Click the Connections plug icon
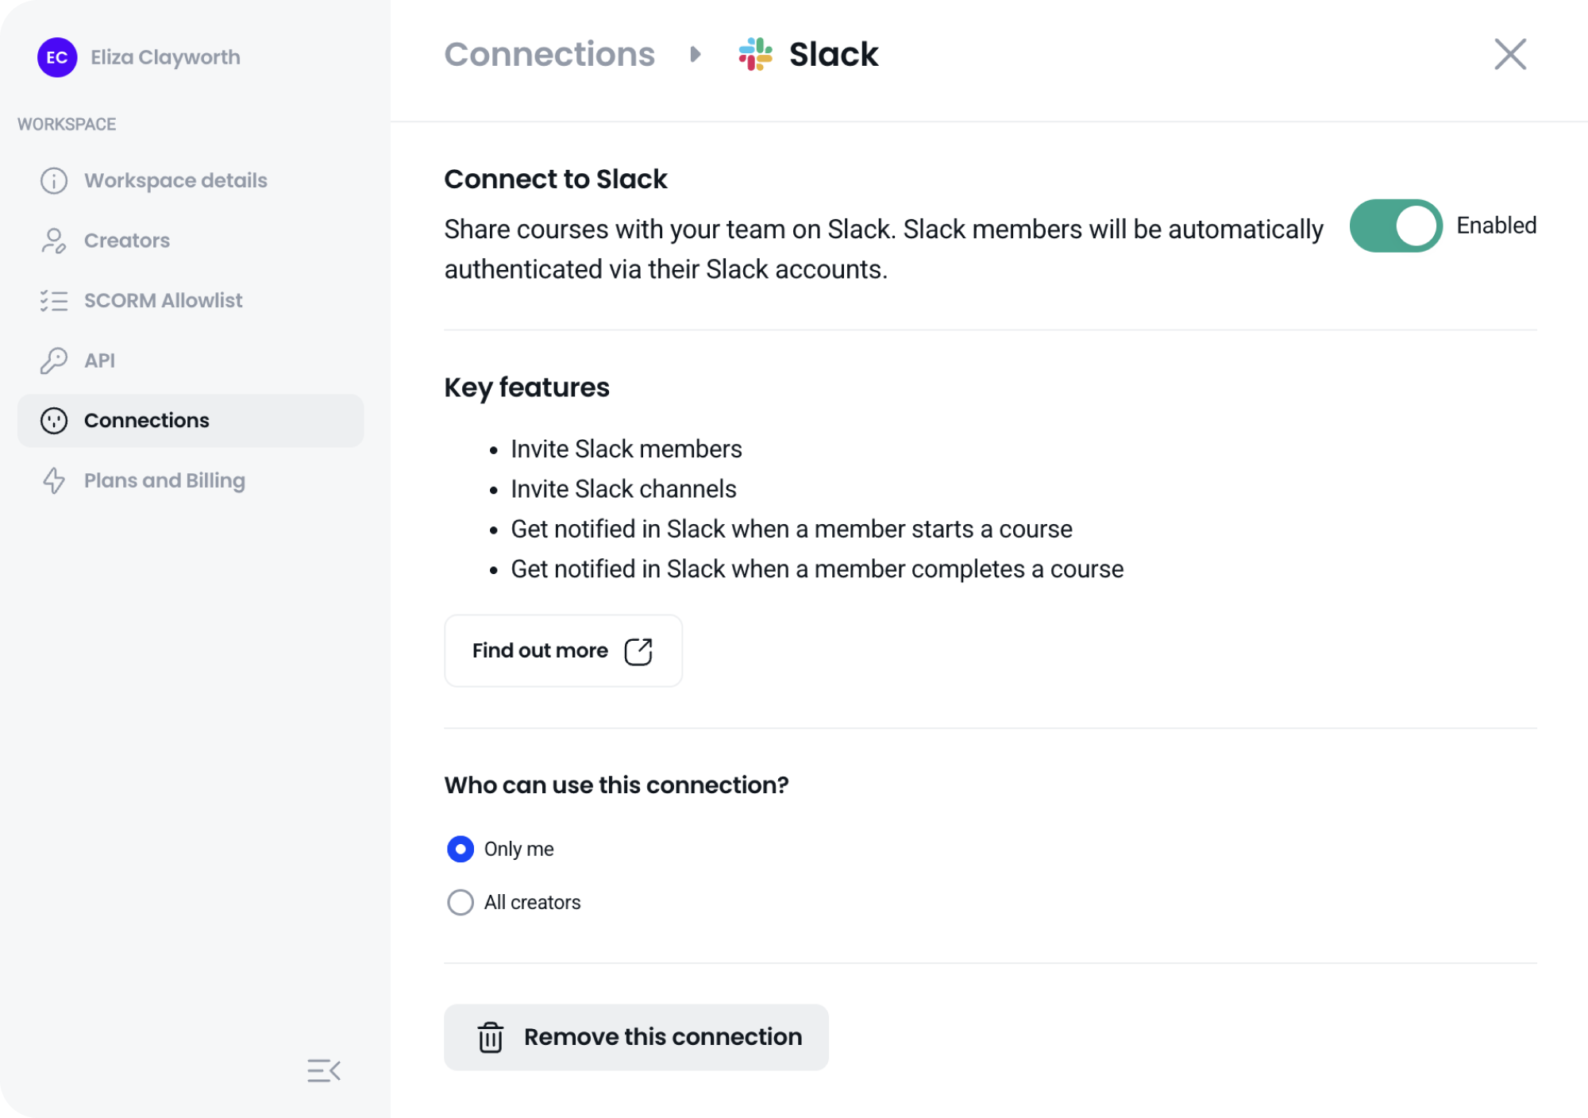 pyautogui.click(x=54, y=420)
